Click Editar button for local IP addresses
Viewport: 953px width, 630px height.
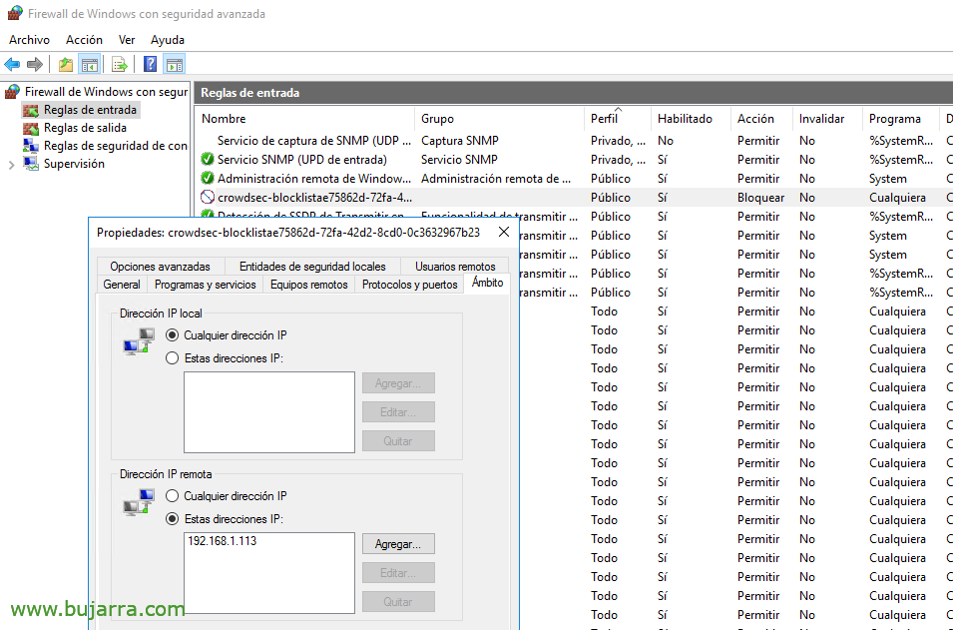[398, 411]
